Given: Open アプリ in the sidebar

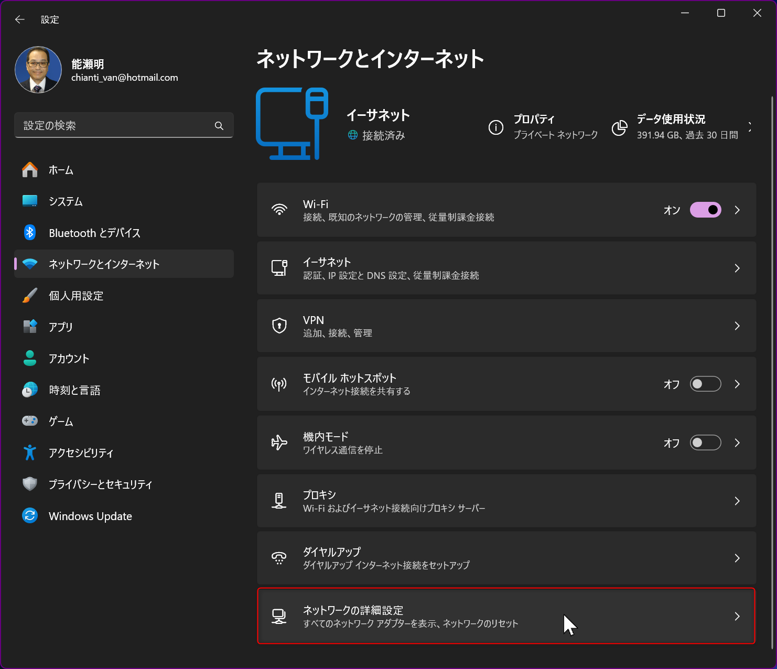Looking at the screenshot, I should pyautogui.click(x=124, y=327).
